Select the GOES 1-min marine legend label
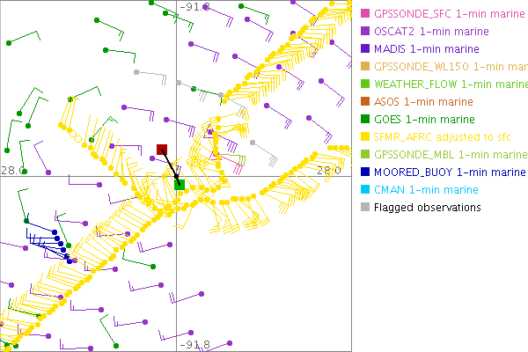The width and height of the screenshot is (528, 352). point(422,120)
